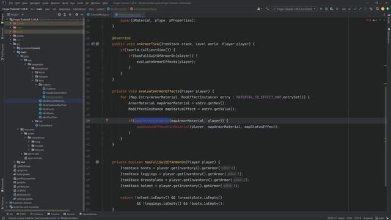Image resolution: width=391 pixels, height=220 pixels.
Task: Click the gutter icon beside hasFullSuitOfArmorOn
Action: pos(97,162)
